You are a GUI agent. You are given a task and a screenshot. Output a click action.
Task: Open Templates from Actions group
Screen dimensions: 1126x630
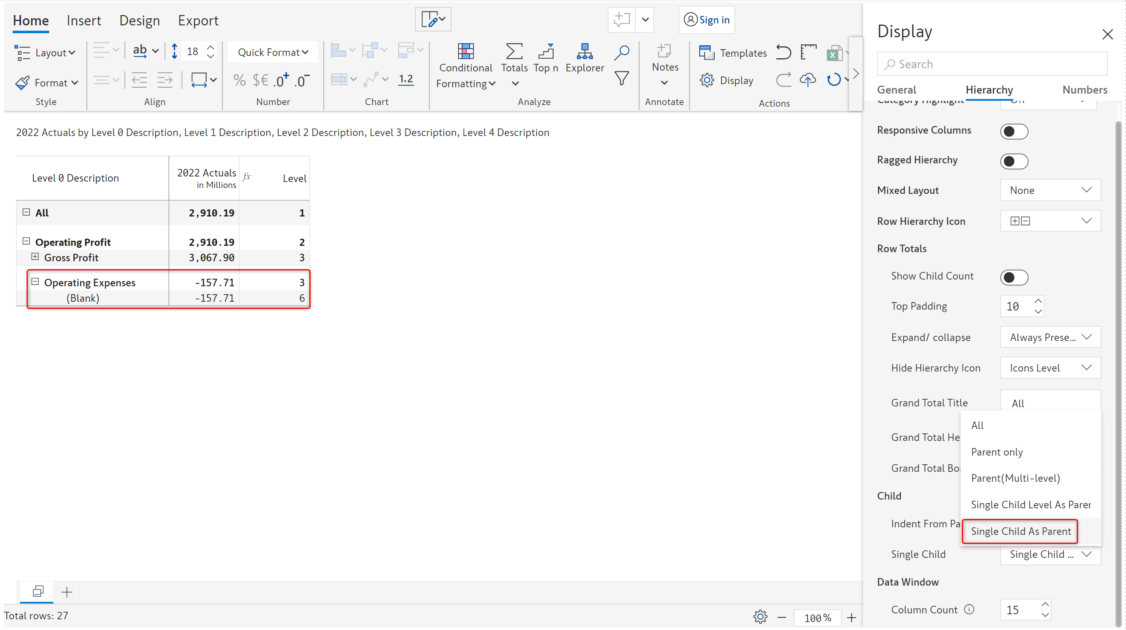coord(733,53)
